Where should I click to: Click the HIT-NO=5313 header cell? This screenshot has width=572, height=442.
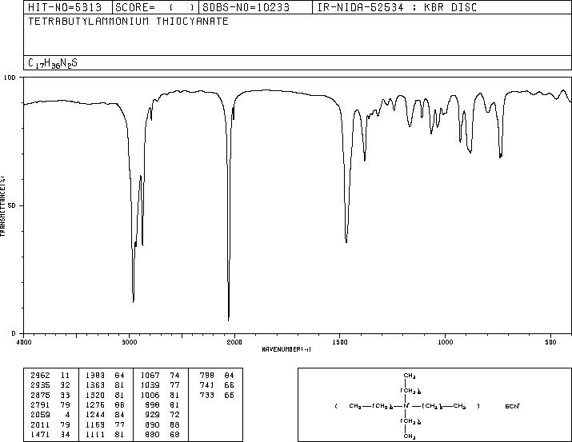[x=65, y=7]
